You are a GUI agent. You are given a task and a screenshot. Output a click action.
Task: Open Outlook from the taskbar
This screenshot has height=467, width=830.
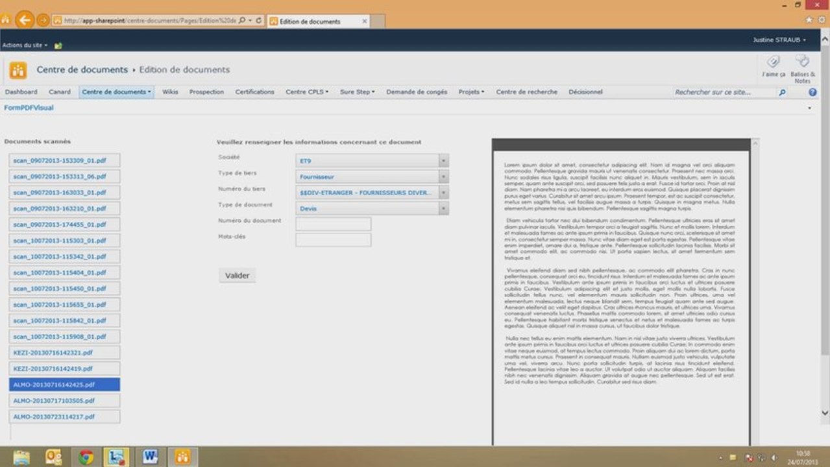pyautogui.click(x=54, y=457)
